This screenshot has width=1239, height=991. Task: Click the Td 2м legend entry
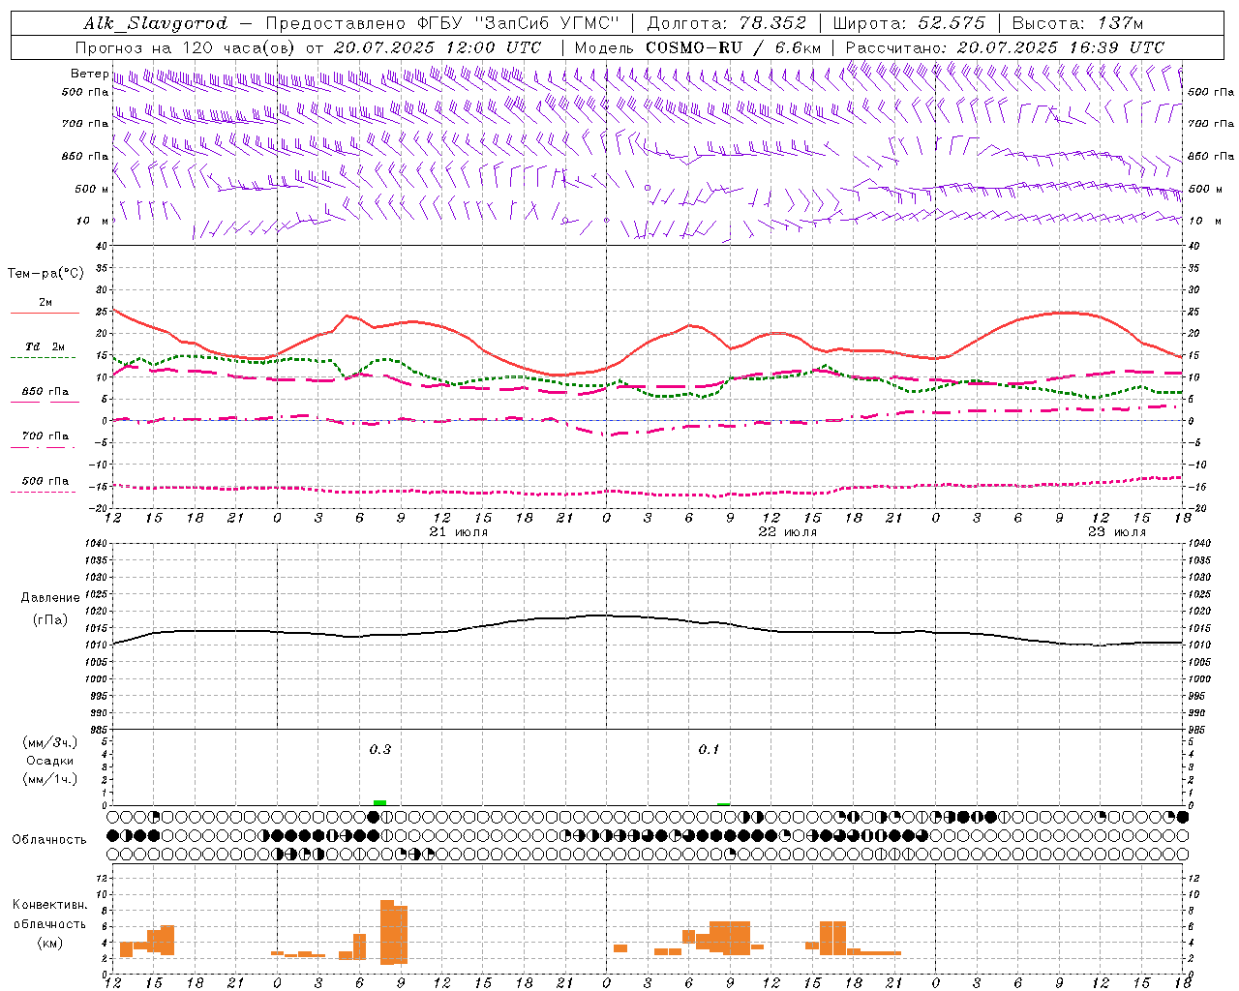tap(45, 346)
